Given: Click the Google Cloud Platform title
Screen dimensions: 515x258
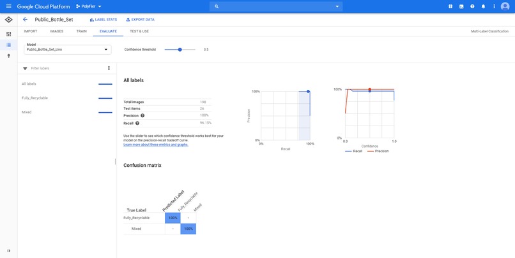Looking at the screenshot, I should pyautogui.click(x=43, y=6).
